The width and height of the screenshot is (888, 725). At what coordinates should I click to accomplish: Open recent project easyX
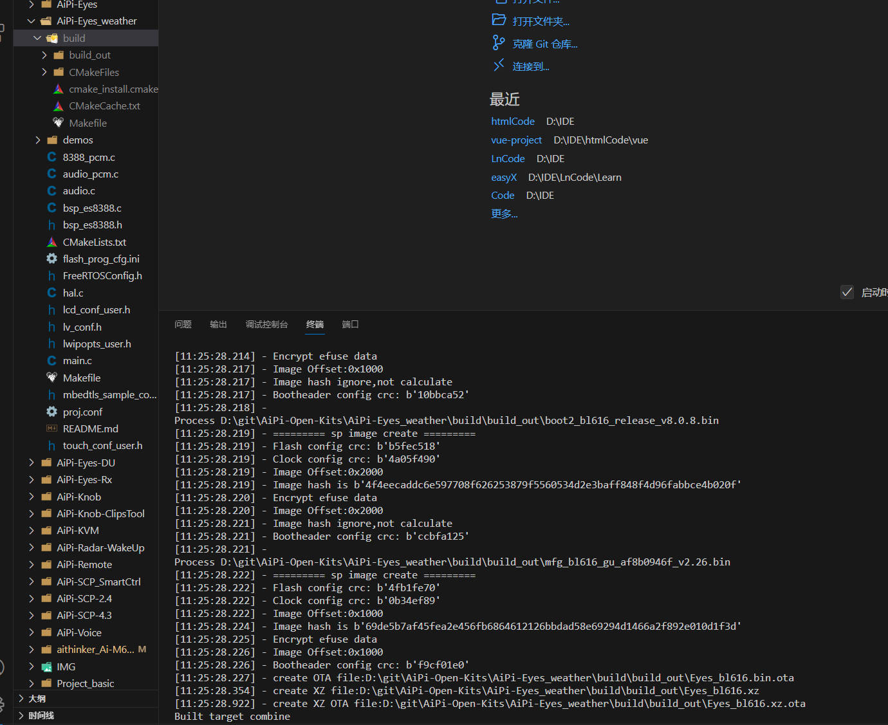coord(504,178)
